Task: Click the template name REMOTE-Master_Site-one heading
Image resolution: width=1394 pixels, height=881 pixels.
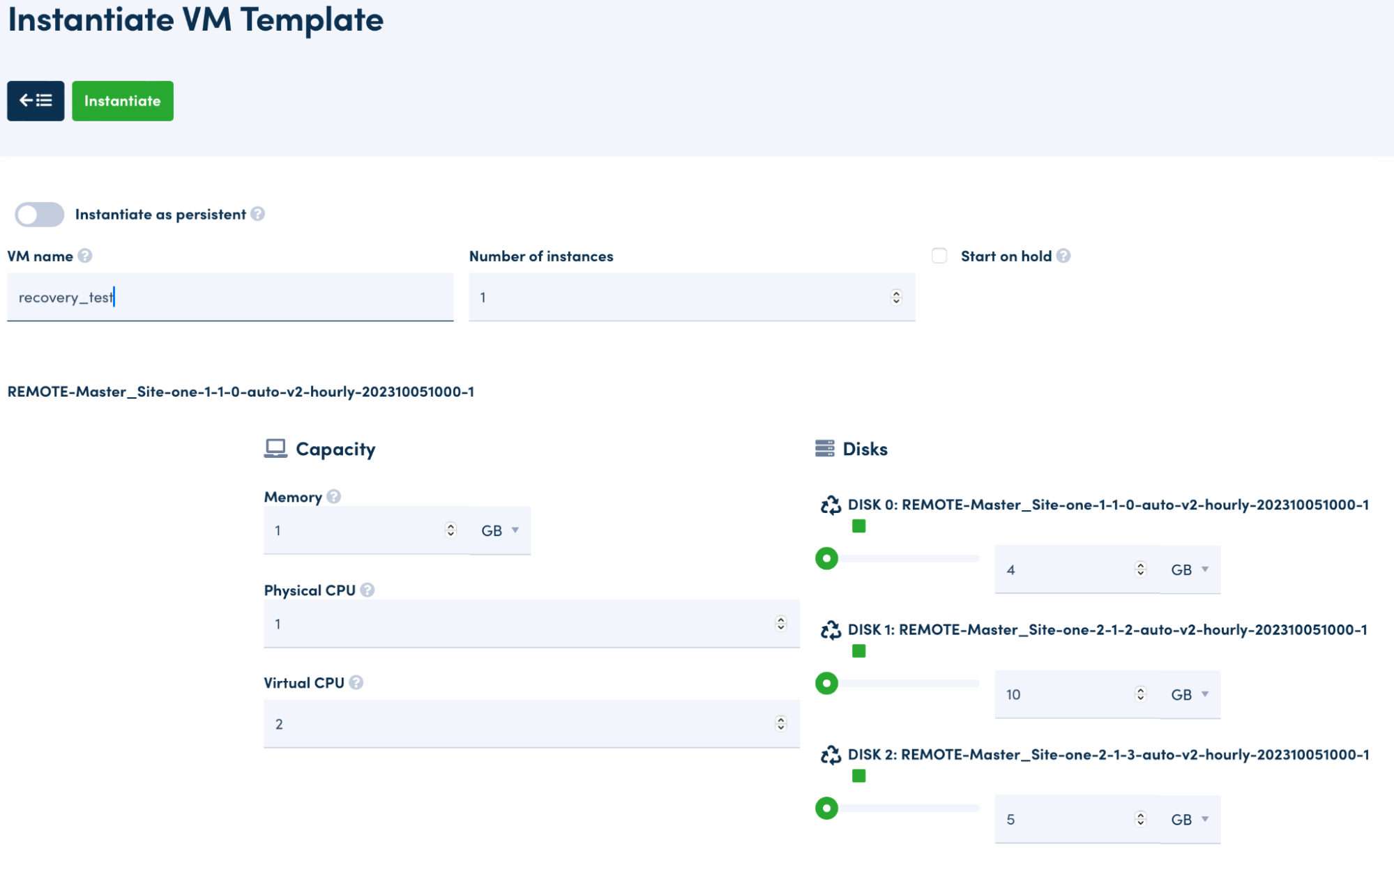Action: coord(241,392)
